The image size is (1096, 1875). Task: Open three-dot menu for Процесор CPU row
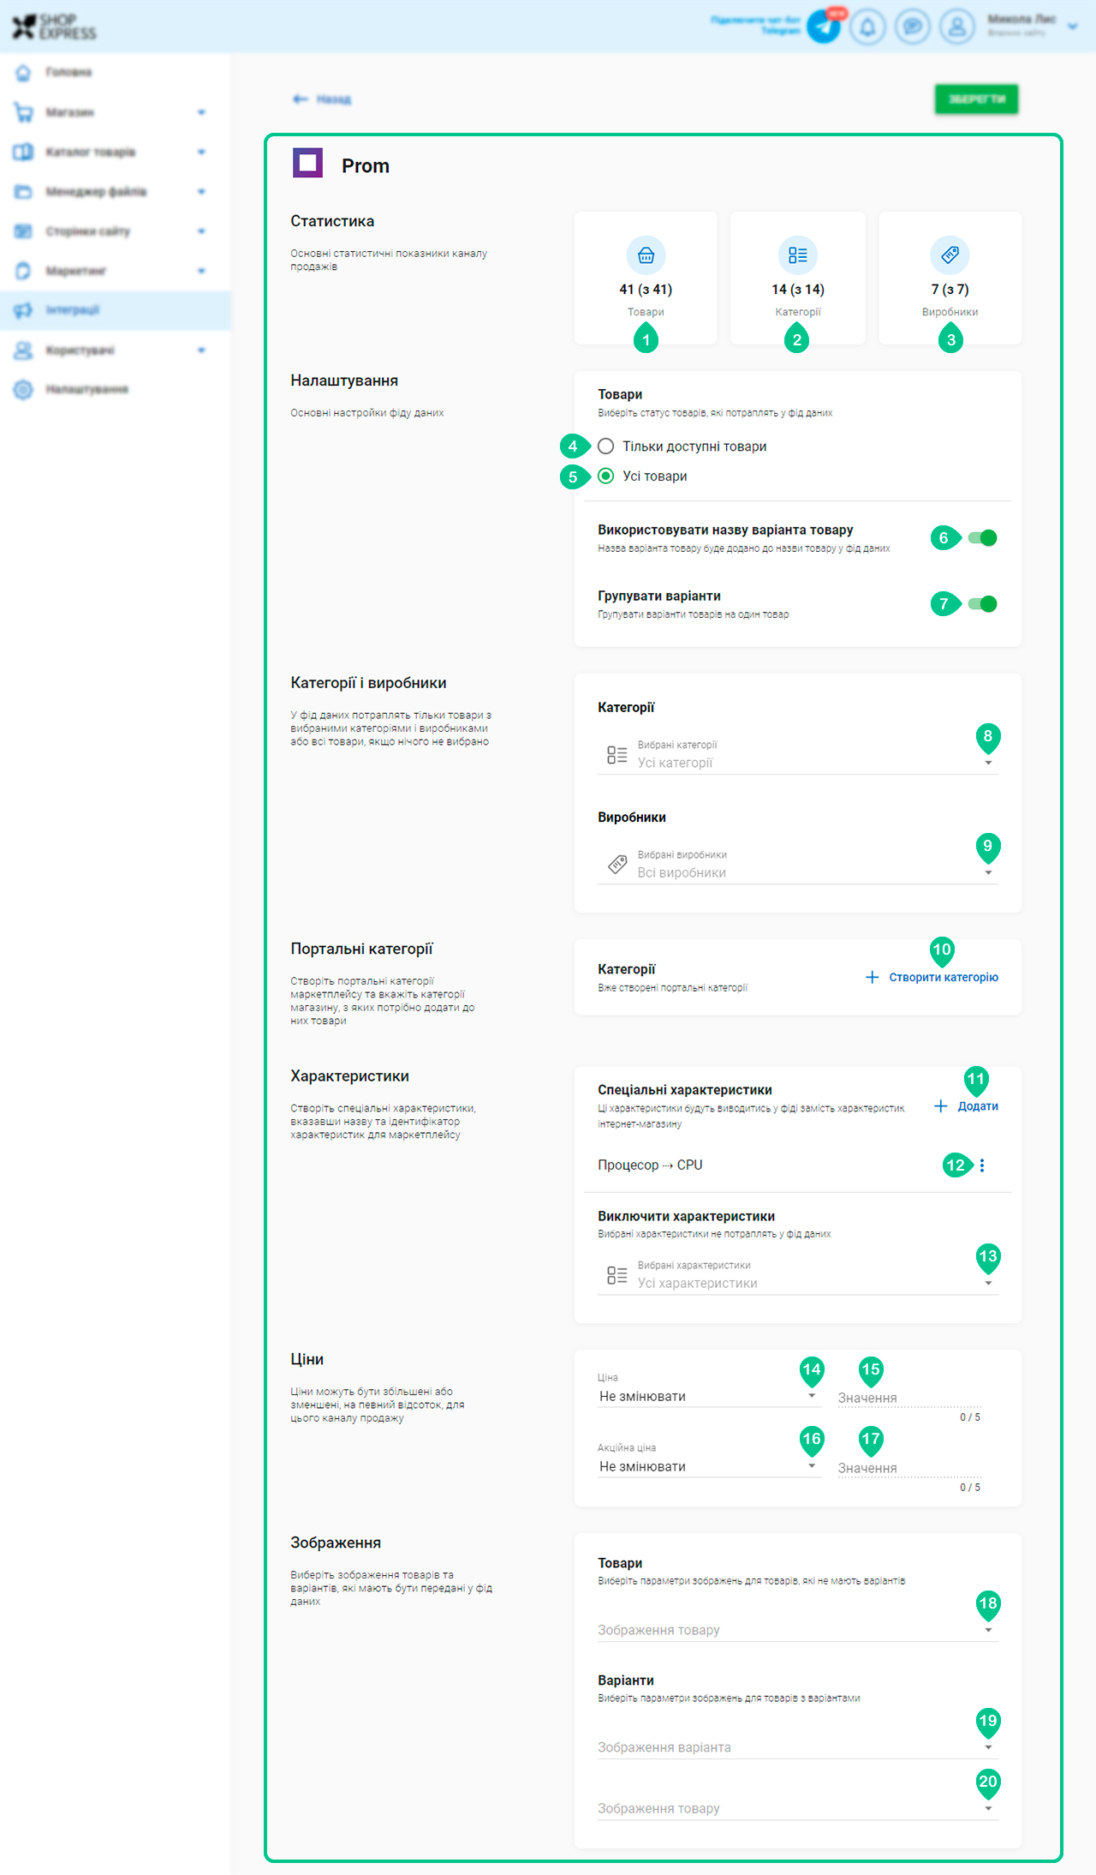point(982,1165)
